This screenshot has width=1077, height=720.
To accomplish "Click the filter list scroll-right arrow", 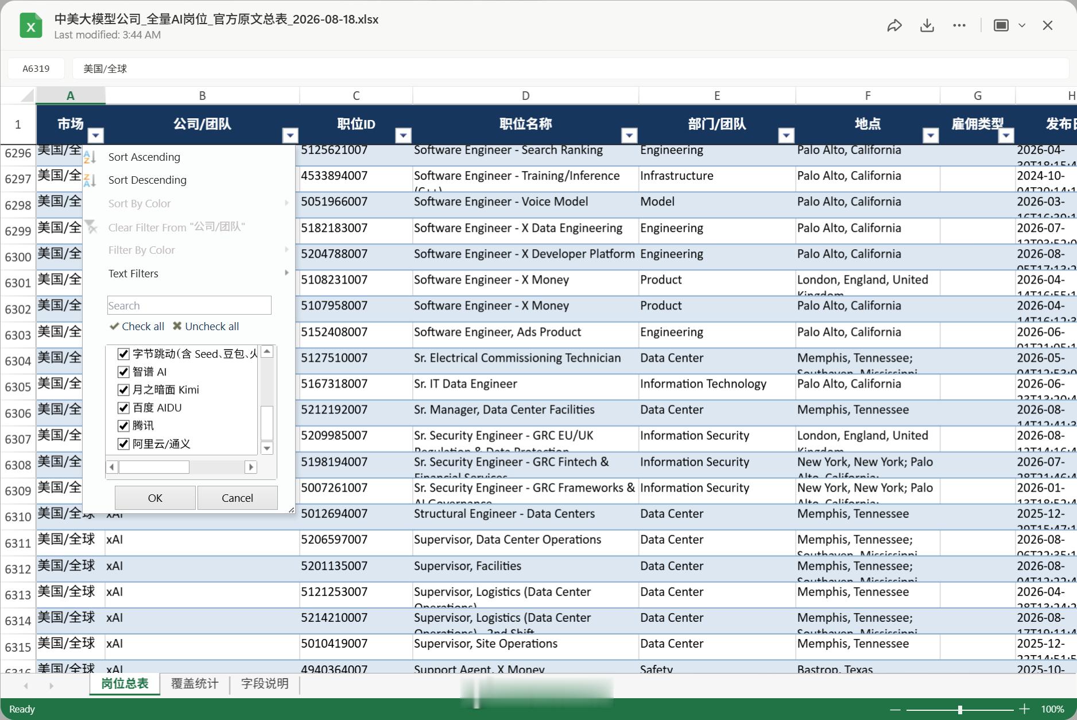I will point(250,467).
